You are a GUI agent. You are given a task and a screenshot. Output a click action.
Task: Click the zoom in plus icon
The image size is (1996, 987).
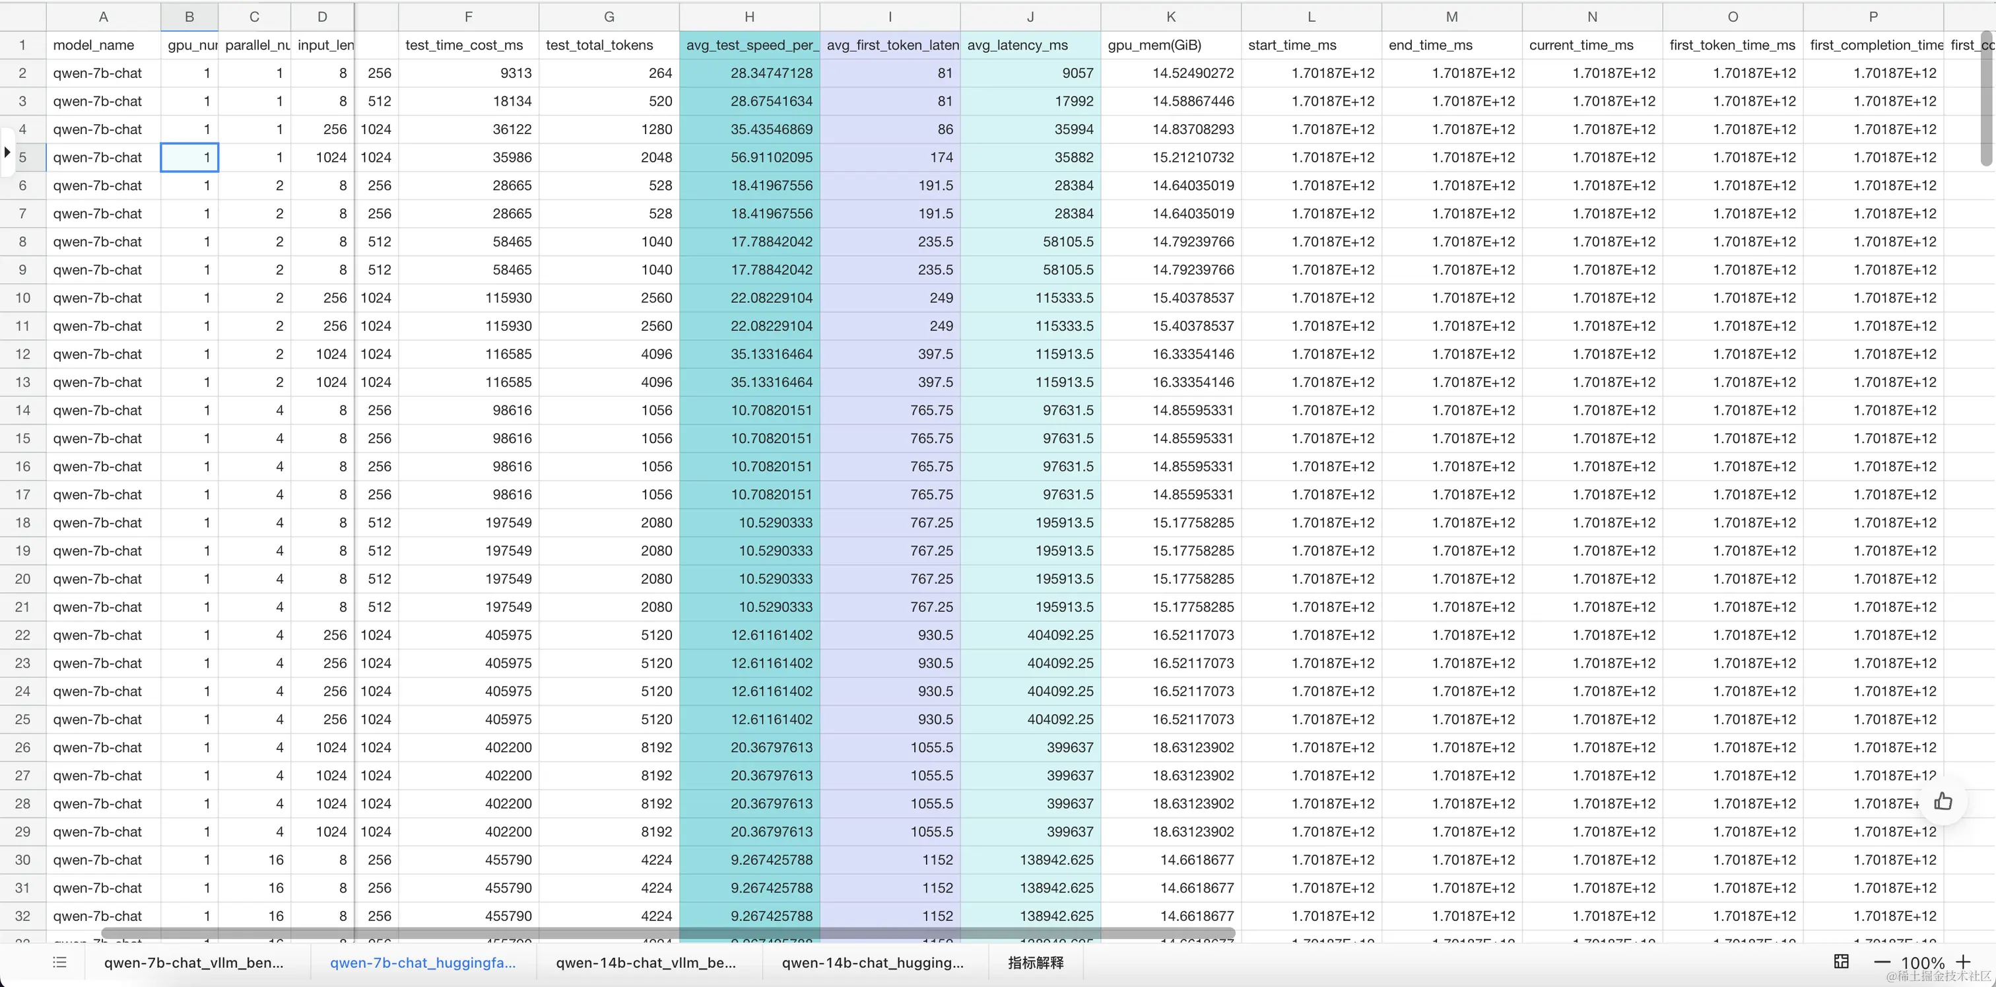(x=1963, y=962)
